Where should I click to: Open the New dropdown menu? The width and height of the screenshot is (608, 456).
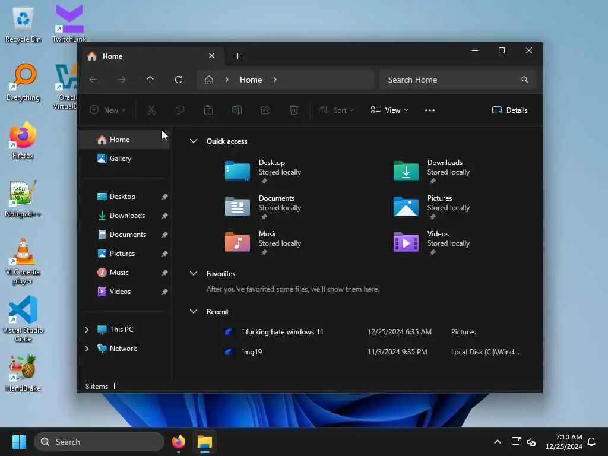pyautogui.click(x=107, y=110)
